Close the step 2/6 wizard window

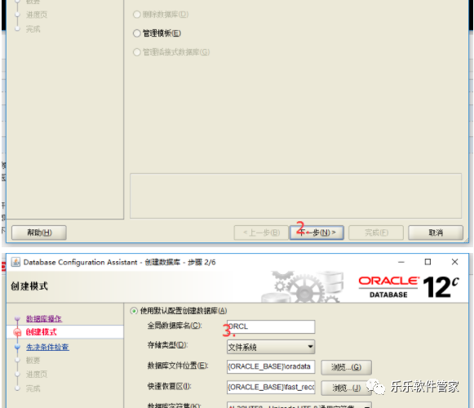point(454,262)
